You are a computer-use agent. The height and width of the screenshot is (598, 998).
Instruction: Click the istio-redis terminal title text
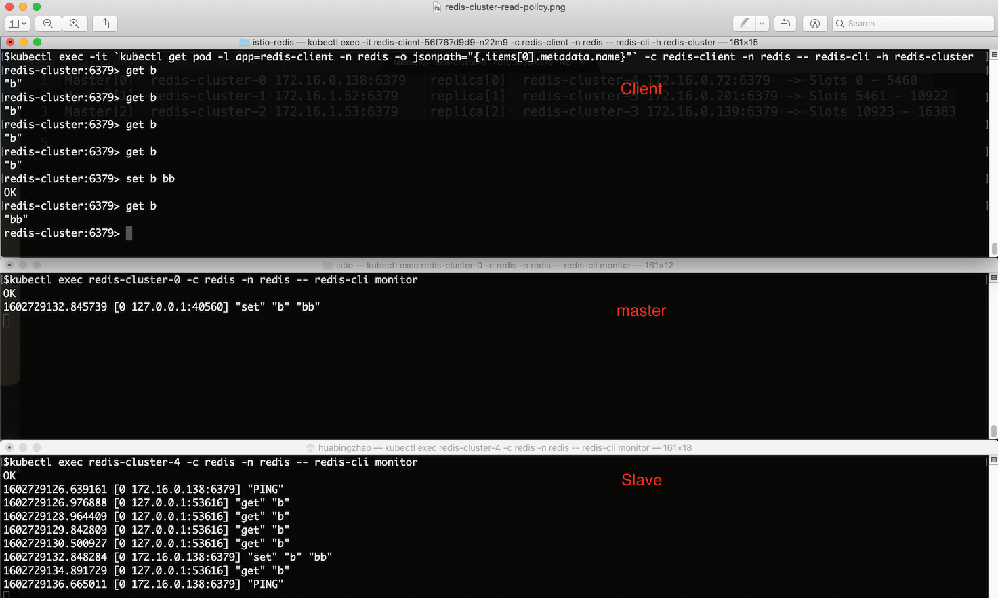pyautogui.click(x=505, y=42)
